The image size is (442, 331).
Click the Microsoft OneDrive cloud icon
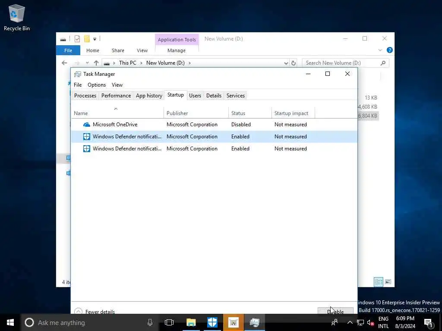[86, 125]
